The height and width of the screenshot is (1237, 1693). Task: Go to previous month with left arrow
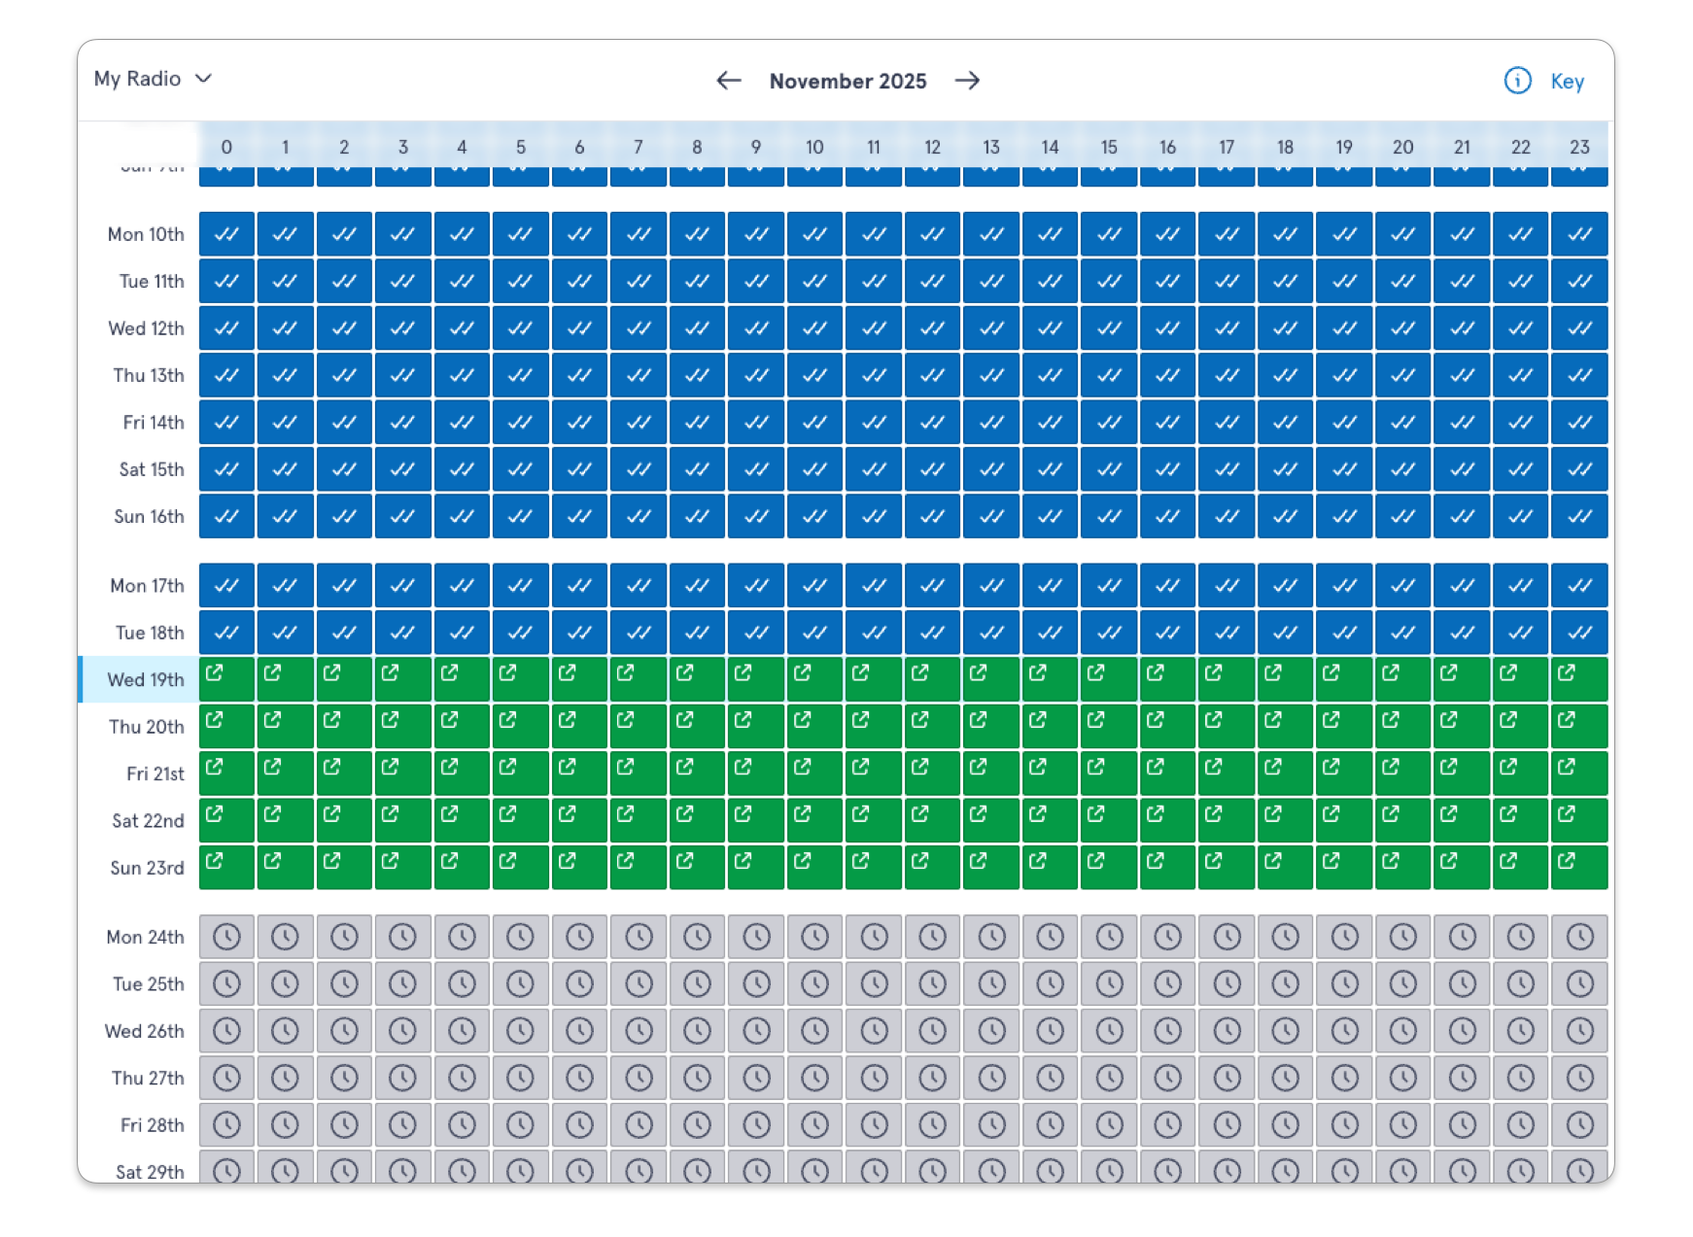pos(728,81)
